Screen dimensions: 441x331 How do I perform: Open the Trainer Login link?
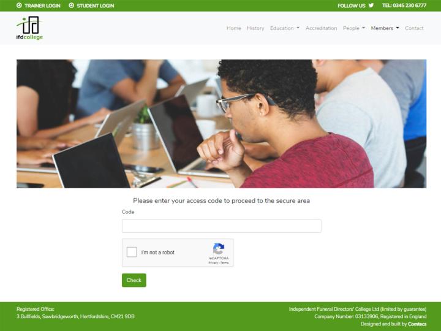pos(39,6)
